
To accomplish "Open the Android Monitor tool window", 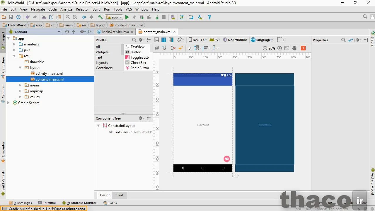I will pyautogui.click(x=79, y=203).
